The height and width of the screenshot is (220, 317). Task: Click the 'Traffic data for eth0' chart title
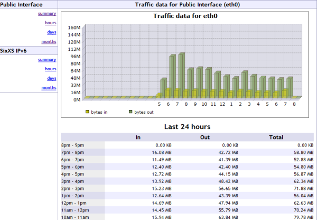pyautogui.click(x=185, y=16)
